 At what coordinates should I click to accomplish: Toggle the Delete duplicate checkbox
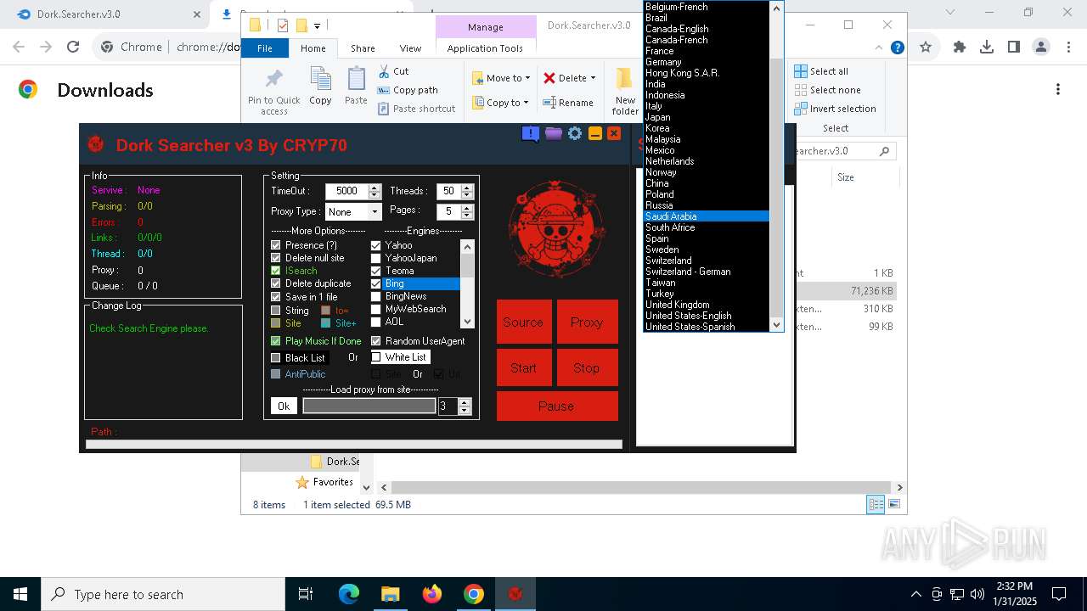click(275, 283)
